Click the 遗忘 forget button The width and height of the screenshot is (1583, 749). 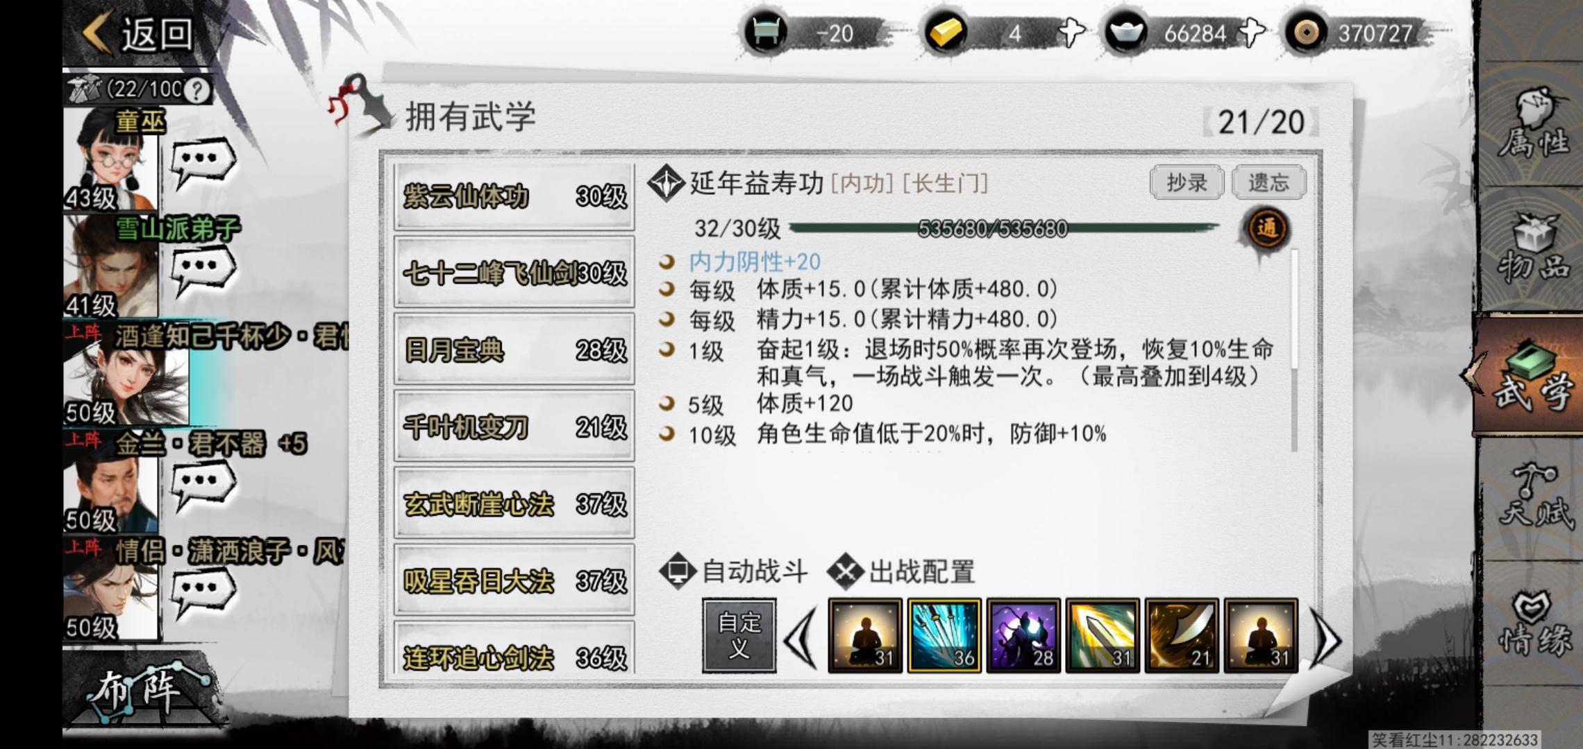click(1268, 182)
